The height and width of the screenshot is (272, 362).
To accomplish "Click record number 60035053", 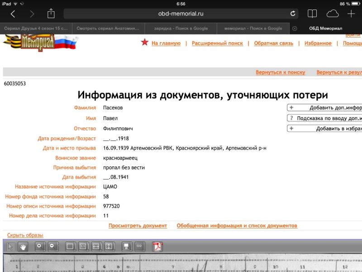I will [15, 83].
